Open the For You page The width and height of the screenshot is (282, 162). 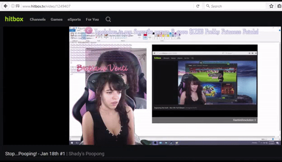tap(92, 20)
